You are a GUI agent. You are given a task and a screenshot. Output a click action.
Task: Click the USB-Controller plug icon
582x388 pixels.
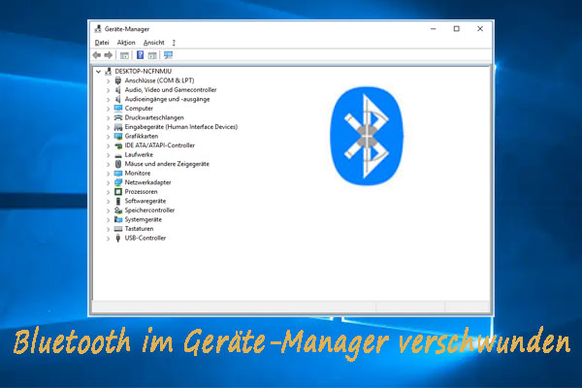click(x=118, y=238)
